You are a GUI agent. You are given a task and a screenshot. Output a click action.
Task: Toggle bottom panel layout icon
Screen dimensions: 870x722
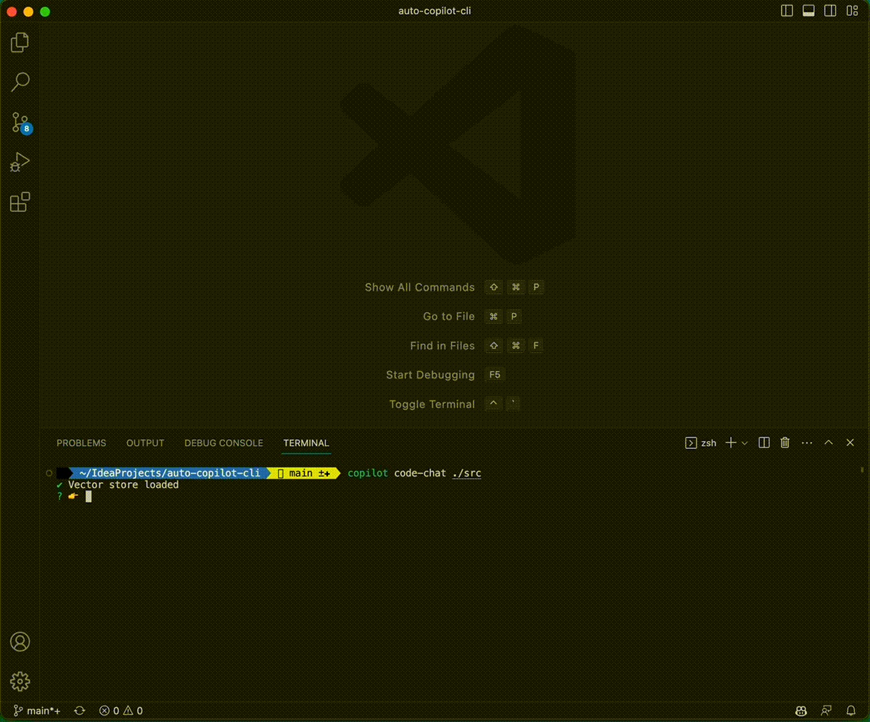pyautogui.click(x=808, y=11)
